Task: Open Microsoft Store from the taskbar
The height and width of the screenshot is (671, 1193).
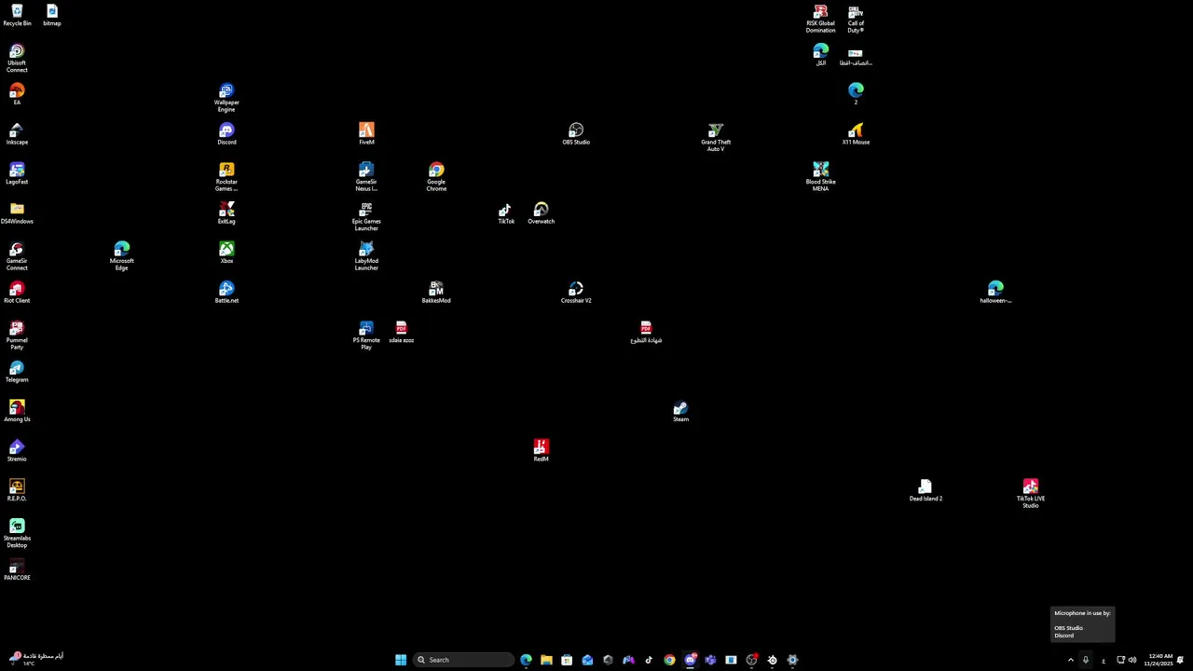Action: click(x=567, y=660)
